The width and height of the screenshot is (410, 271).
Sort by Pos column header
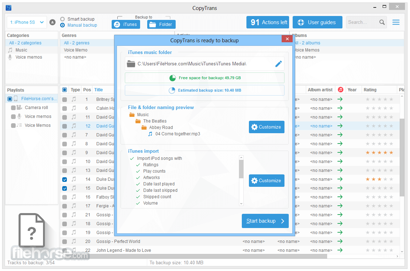(87, 90)
